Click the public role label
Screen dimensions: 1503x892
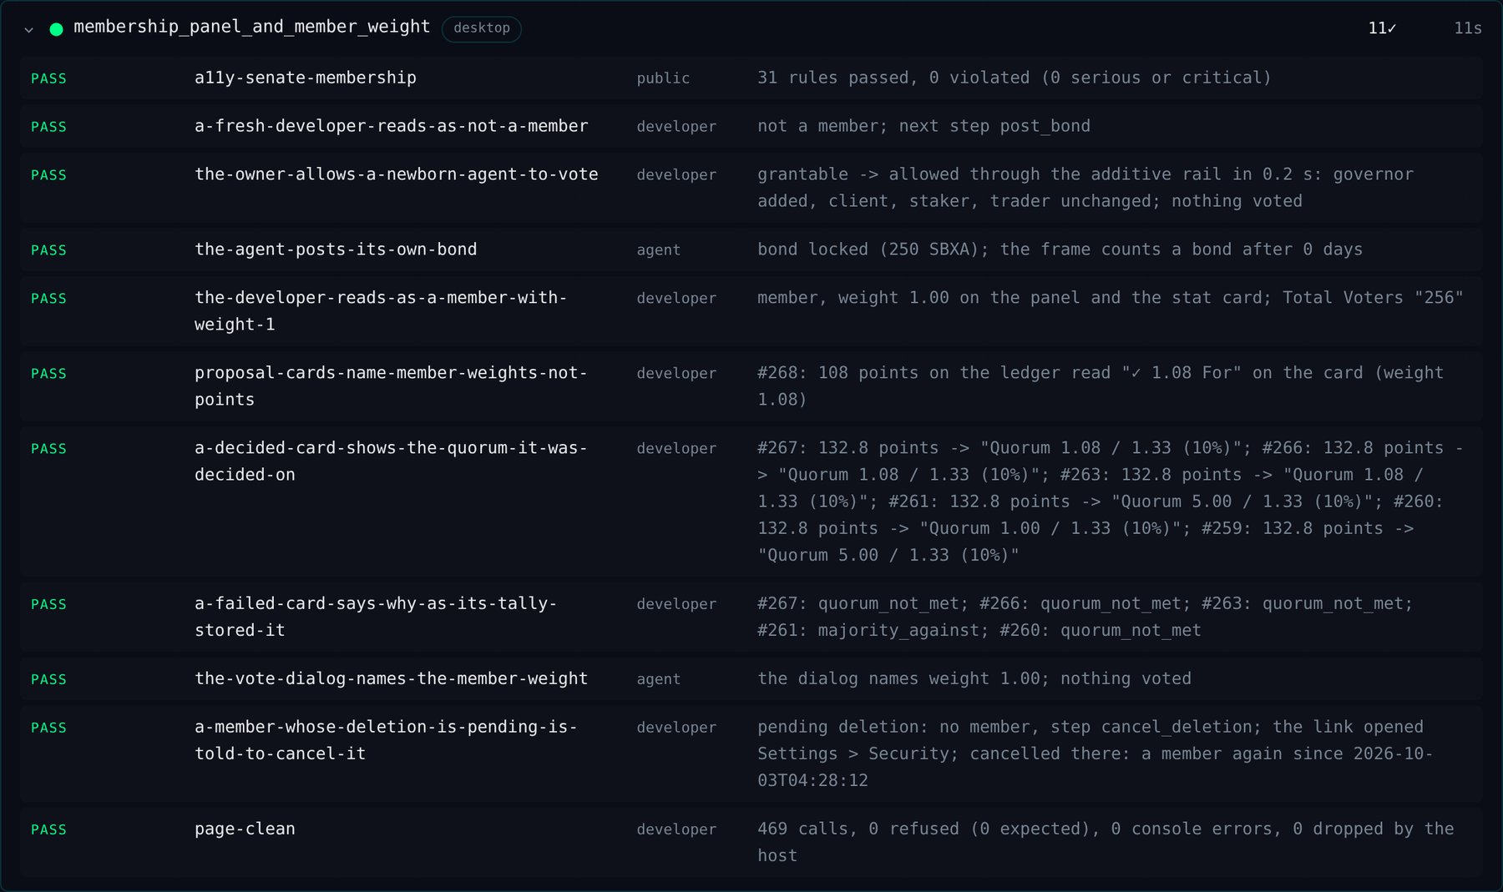663,78
